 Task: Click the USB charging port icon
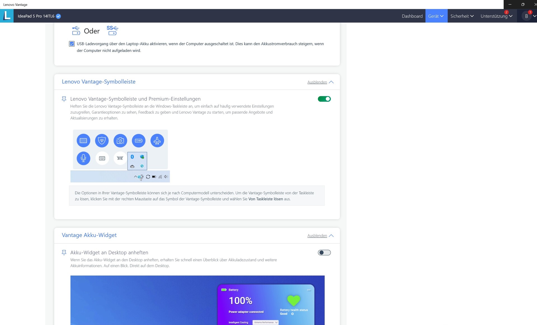76,31
